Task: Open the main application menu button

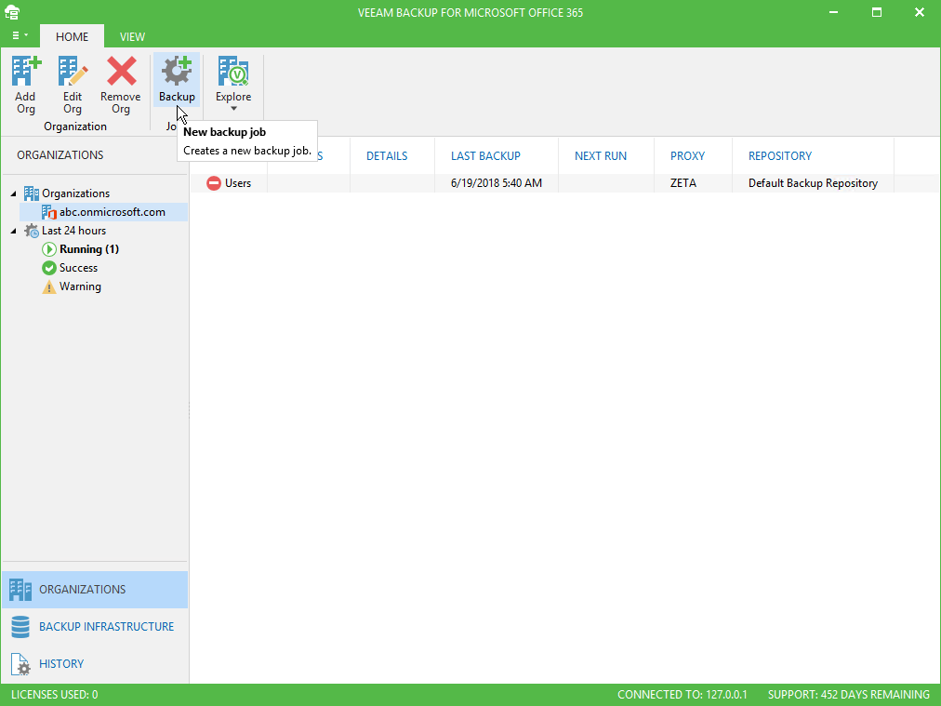Action: [20, 36]
